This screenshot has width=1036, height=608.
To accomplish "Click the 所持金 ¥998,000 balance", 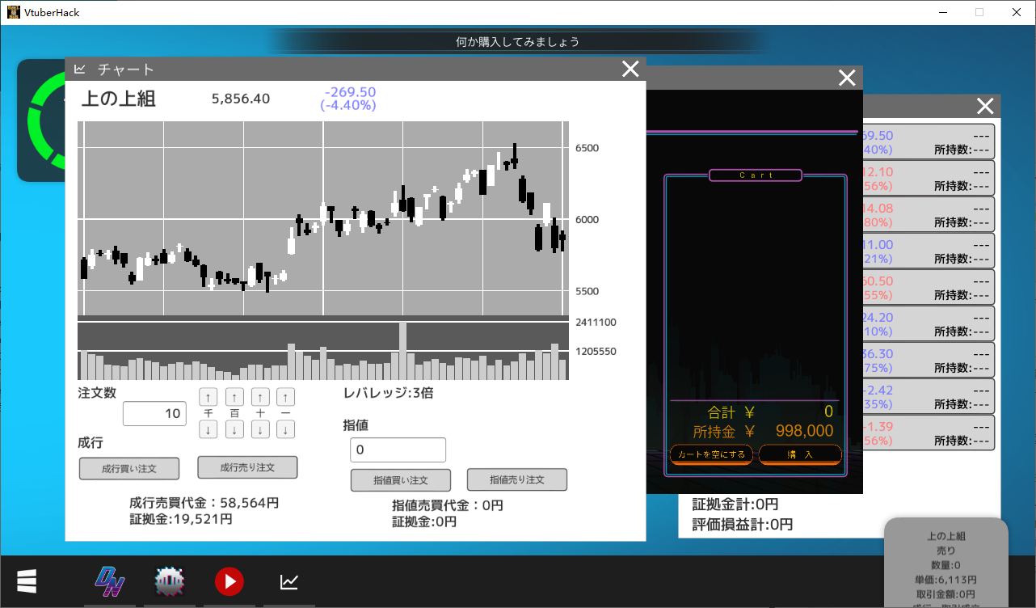I will point(763,431).
